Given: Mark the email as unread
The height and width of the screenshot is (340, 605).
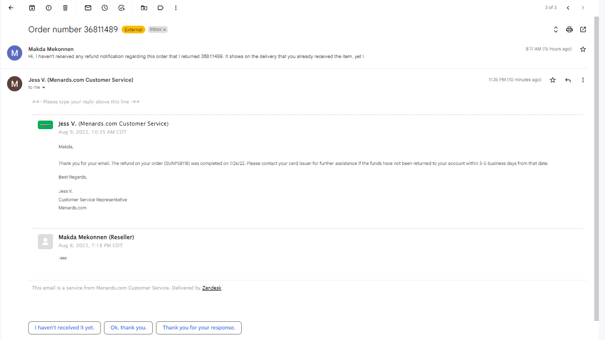Looking at the screenshot, I should tap(88, 8).
